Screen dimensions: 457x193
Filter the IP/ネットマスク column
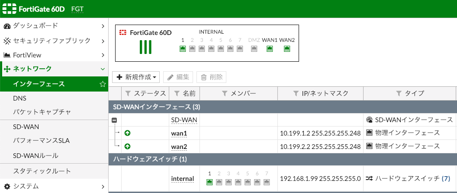[x=296, y=94]
